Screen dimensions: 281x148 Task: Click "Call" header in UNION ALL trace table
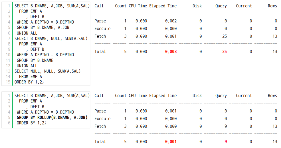[99, 6]
